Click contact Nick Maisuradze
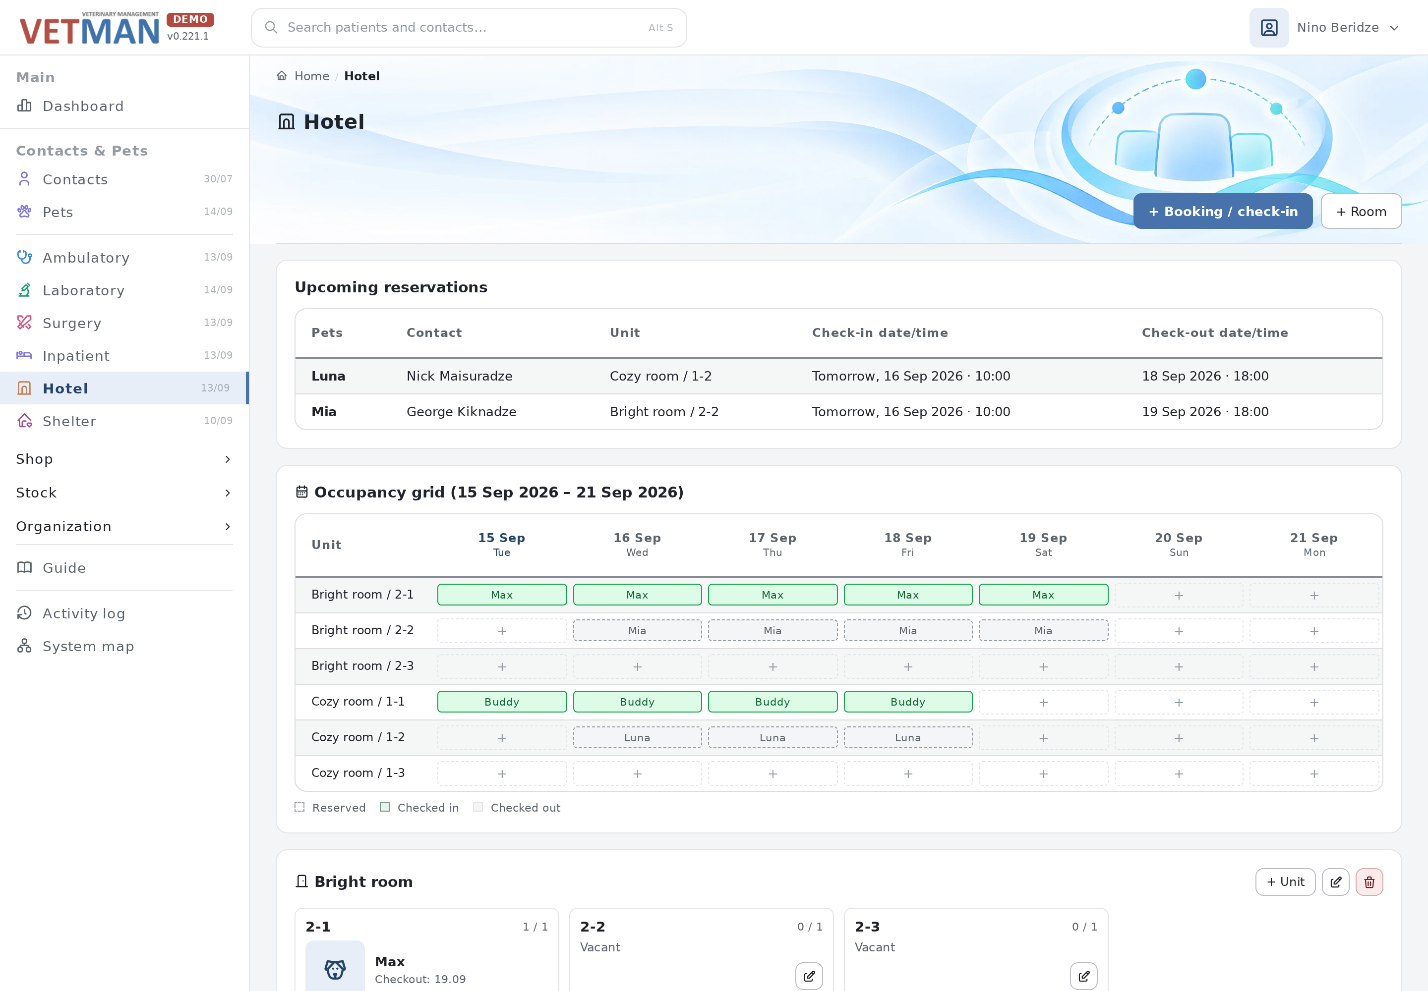Image resolution: width=1428 pixels, height=991 pixels. (459, 376)
